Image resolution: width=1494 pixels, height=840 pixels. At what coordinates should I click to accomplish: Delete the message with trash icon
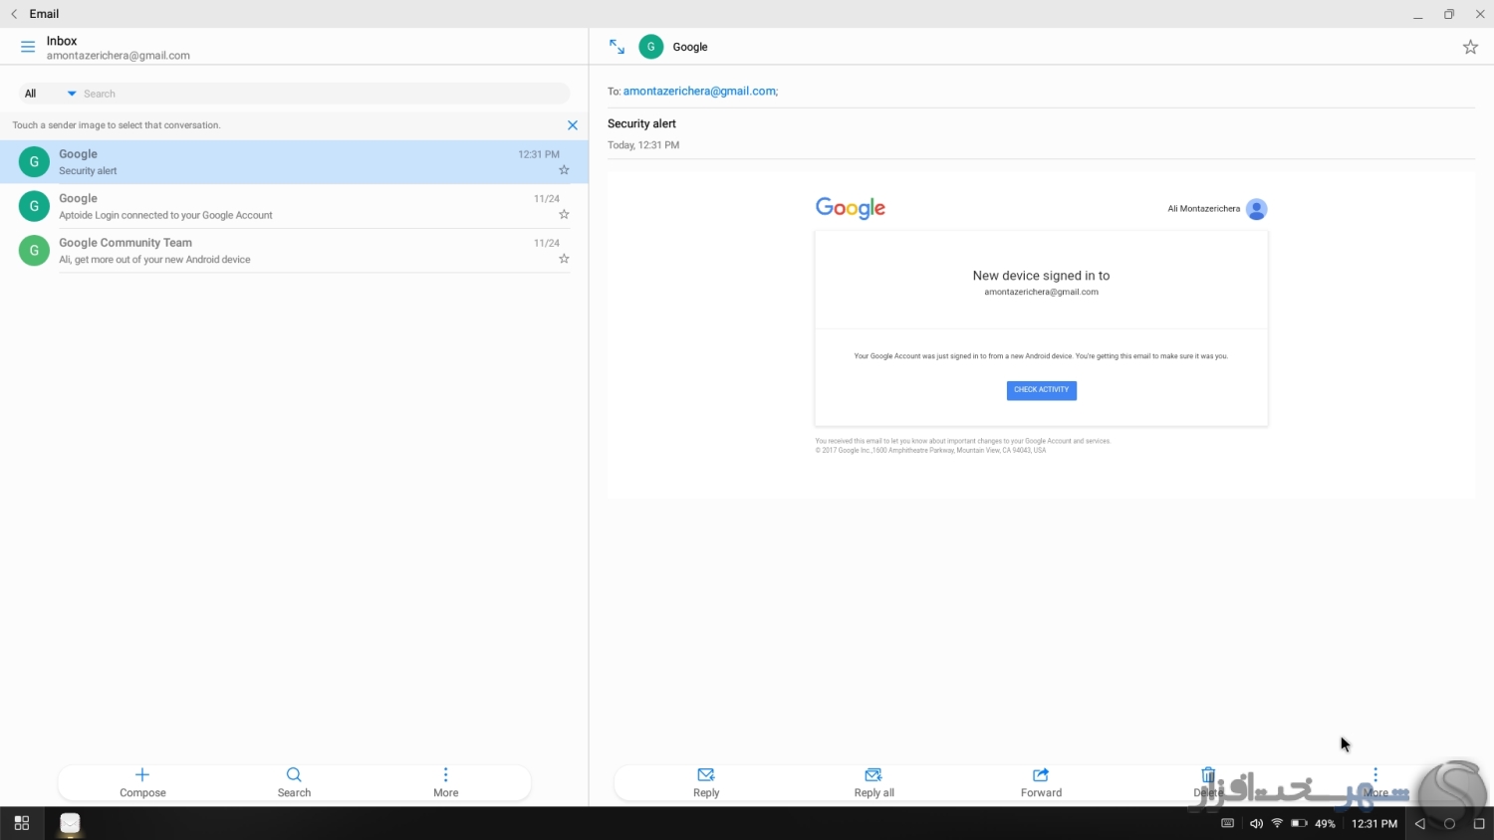pos(1208,782)
